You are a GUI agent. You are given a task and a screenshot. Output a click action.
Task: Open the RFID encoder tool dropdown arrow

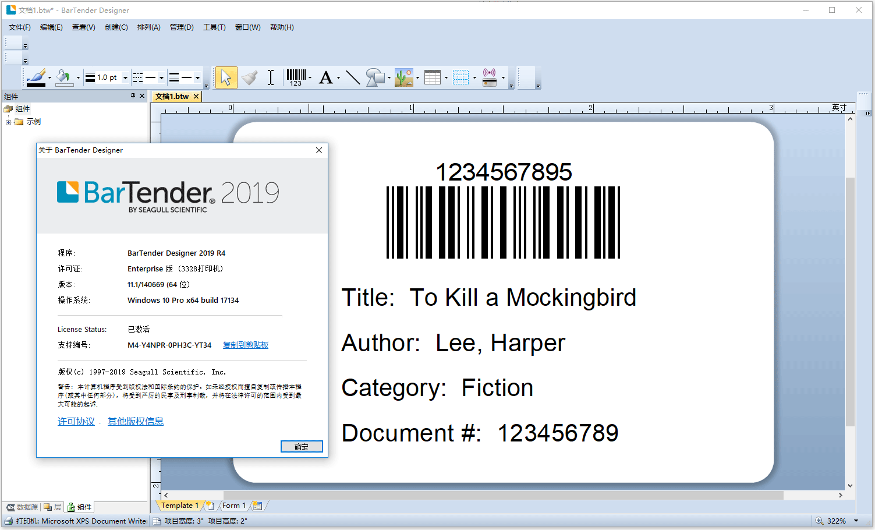pyautogui.click(x=503, y=77)
